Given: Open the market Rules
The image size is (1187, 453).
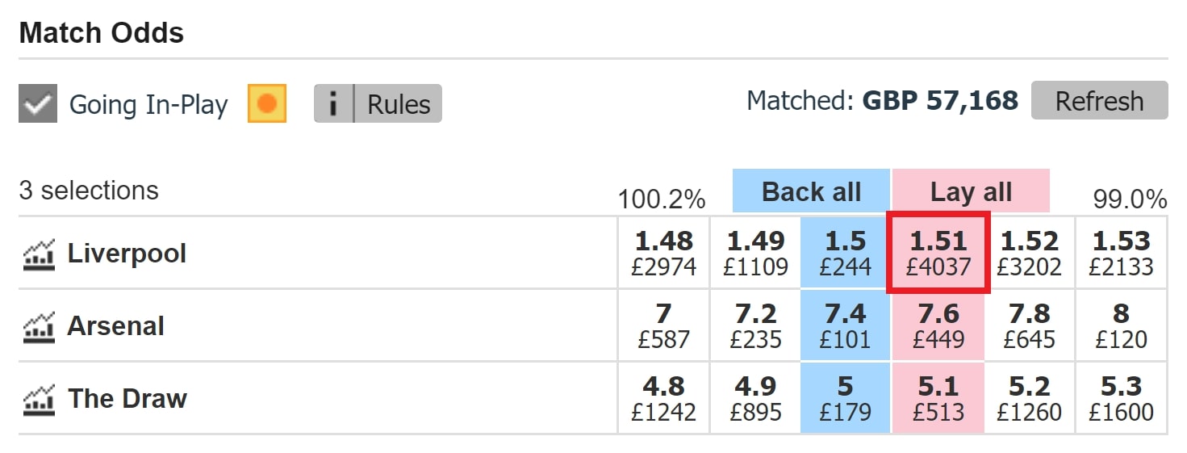Looking at the screenshot, I should 399,104.
